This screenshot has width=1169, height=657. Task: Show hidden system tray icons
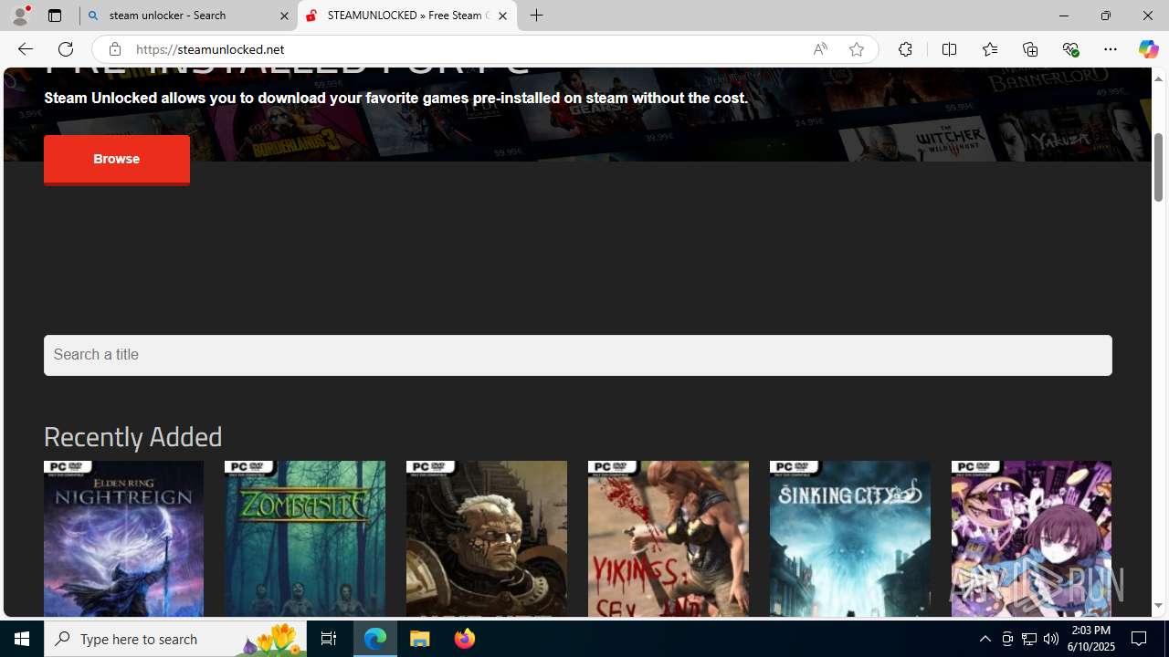pos(985,639)
